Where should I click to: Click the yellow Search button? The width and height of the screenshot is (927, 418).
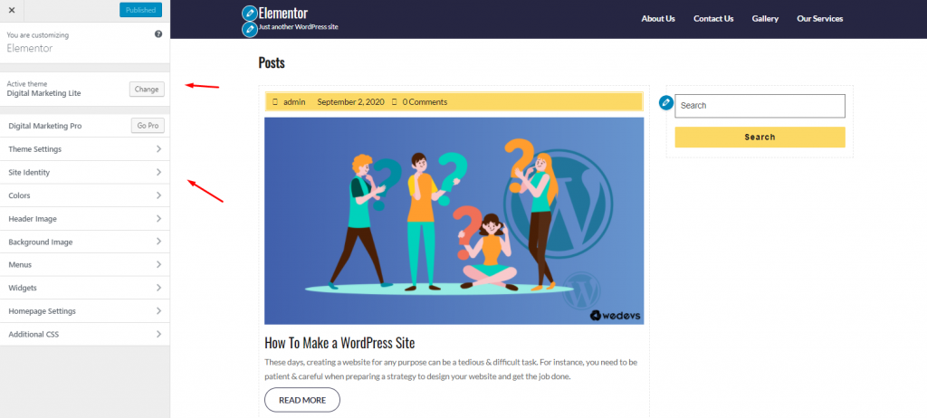760,138
